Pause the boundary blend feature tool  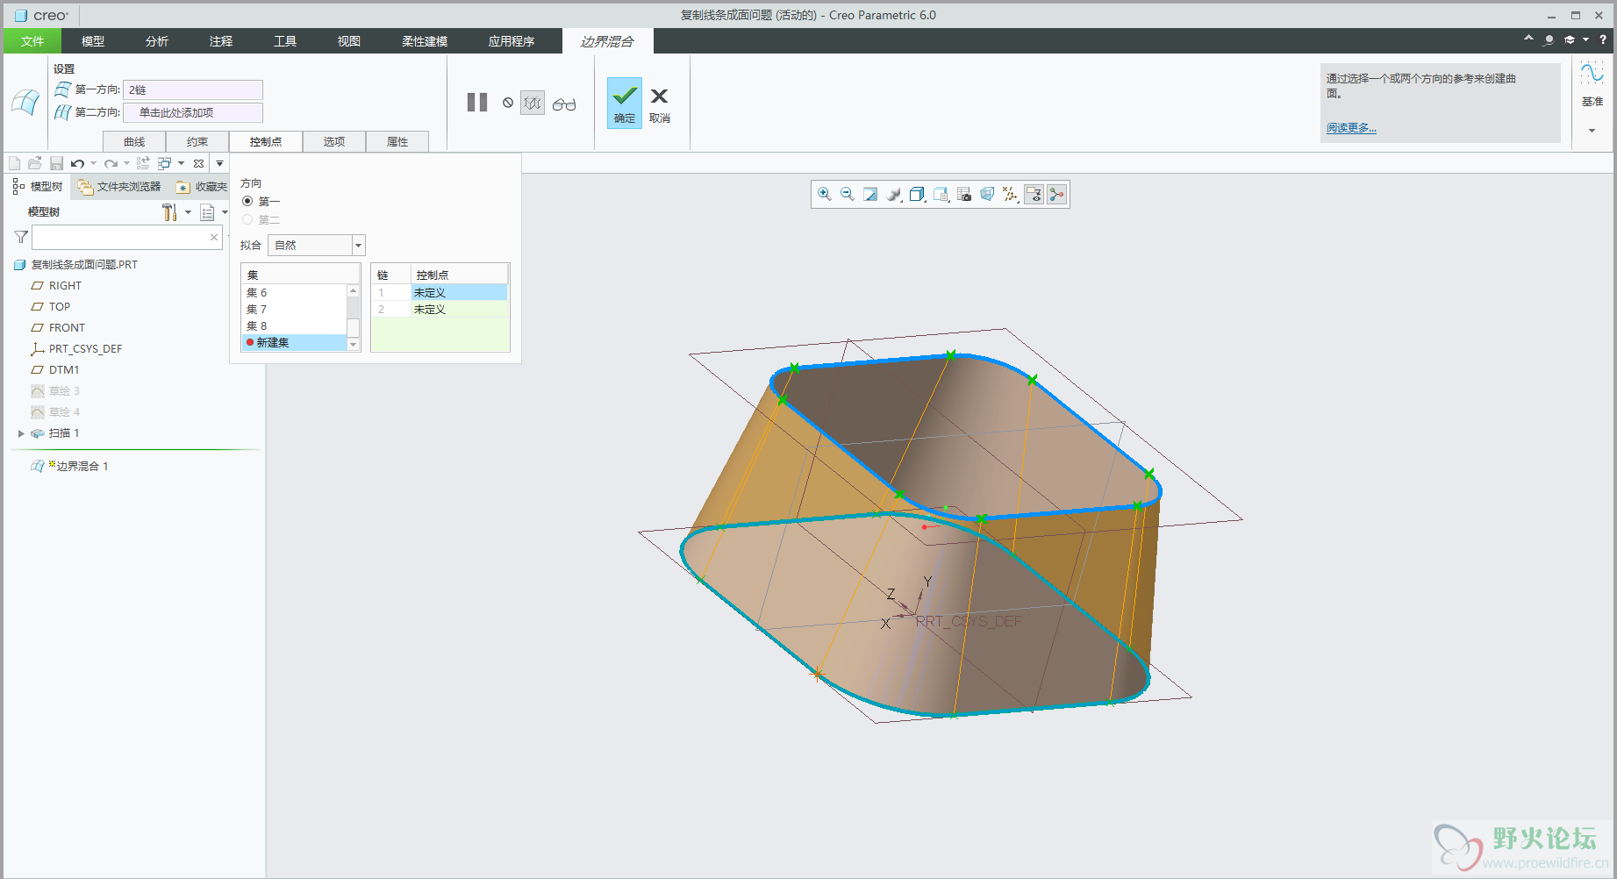pyautogui.click(x=477, y=103)
